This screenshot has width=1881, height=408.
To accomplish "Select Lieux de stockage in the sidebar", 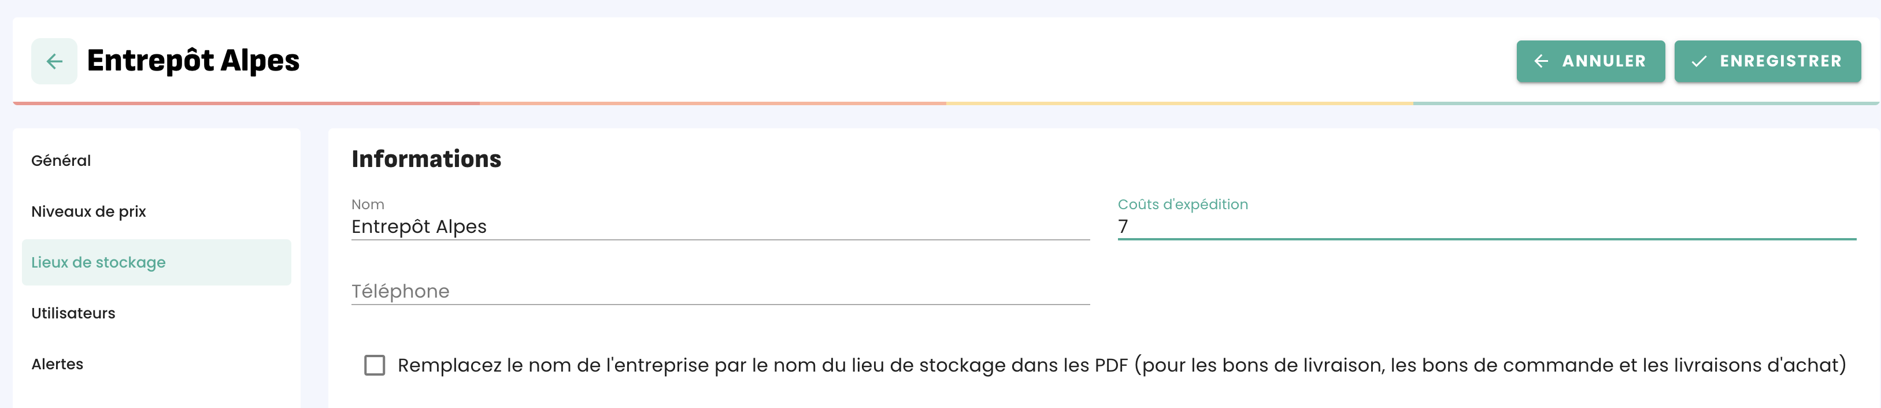I will [x=99, y=263].
